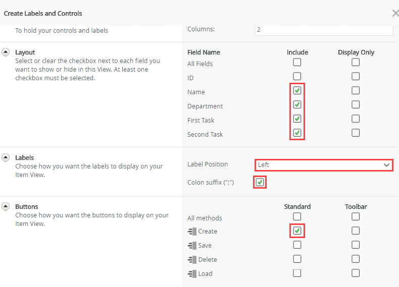The width and height of the screenshot is (399, 287).
Task: Open the Label Position dropdown
Action: coord(324,165)
